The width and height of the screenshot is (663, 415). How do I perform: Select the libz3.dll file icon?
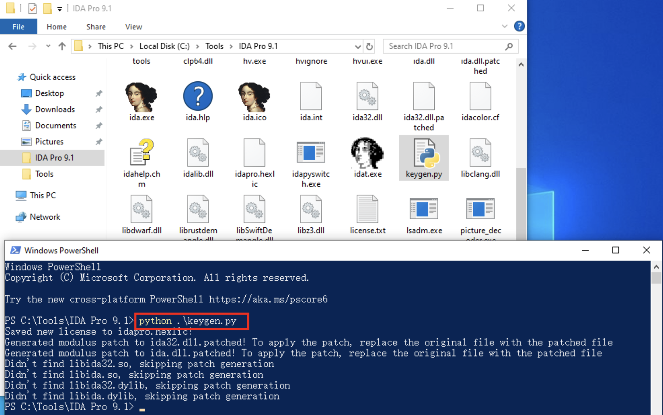(x=311, y=209)
